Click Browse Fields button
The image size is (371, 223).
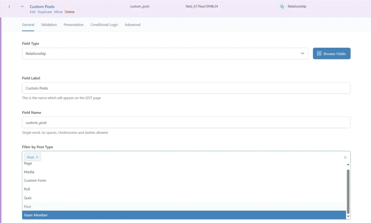(332, 54)
